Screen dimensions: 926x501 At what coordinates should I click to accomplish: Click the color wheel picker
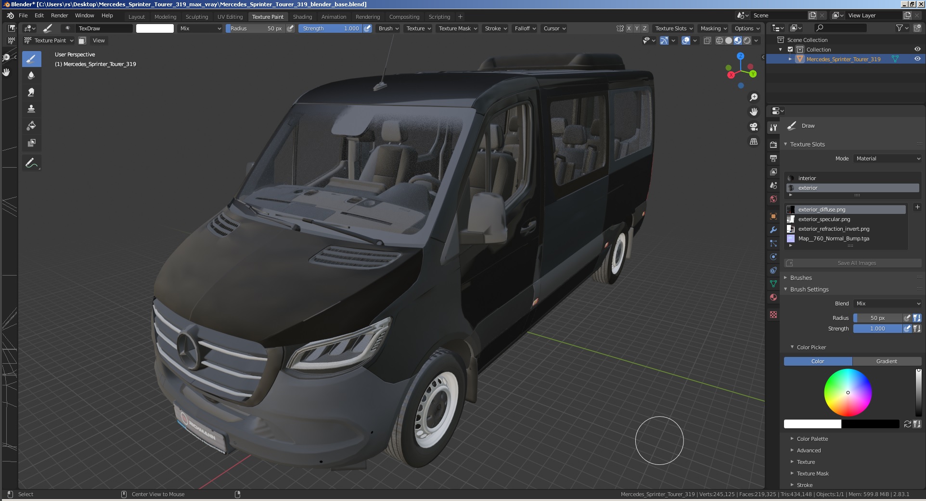coord(848,393)
